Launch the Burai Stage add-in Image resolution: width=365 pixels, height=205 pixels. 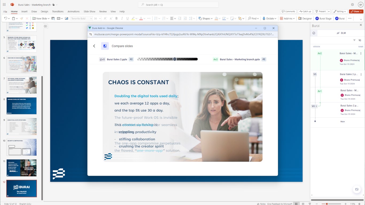tap(324, 18)
